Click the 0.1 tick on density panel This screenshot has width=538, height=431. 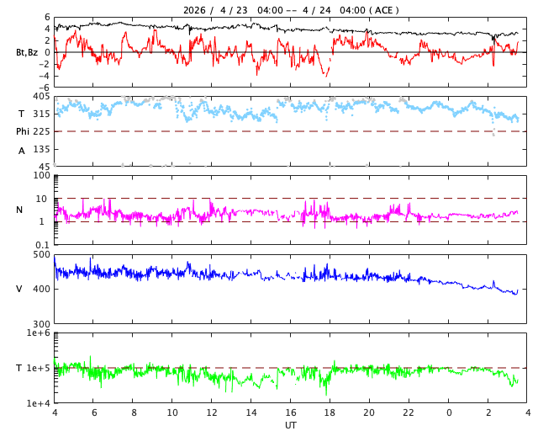[43, 245]
